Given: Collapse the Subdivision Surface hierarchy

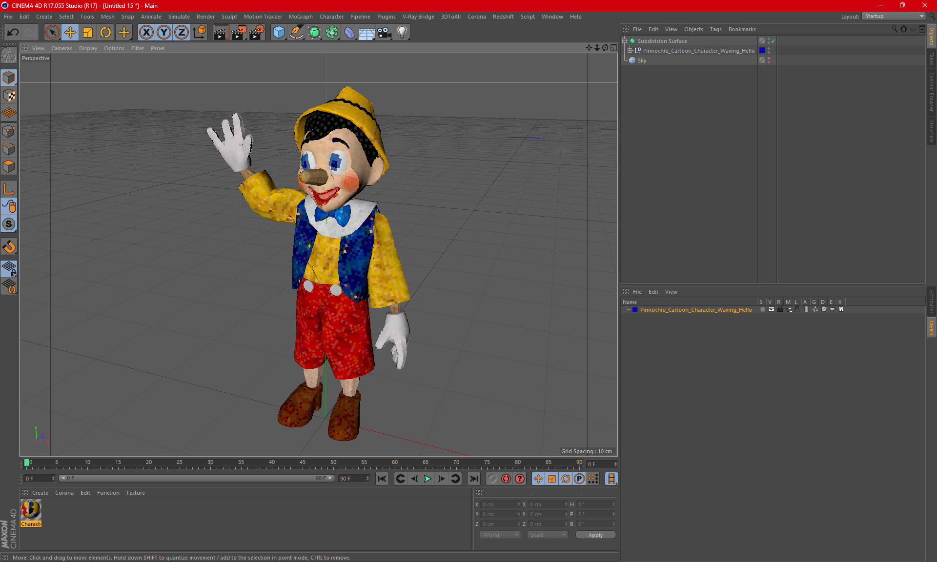Looking at the screenshot, I should [624, 41].
